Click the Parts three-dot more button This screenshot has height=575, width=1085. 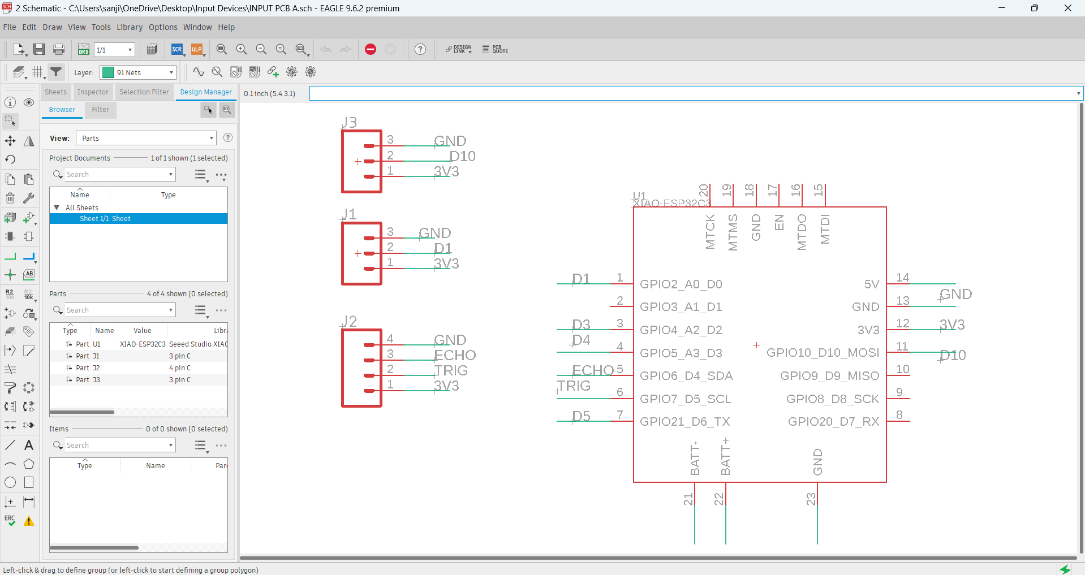click(221, 310)
